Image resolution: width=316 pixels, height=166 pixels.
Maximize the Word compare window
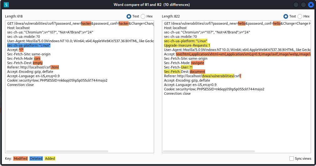click(x=303, y=5)
